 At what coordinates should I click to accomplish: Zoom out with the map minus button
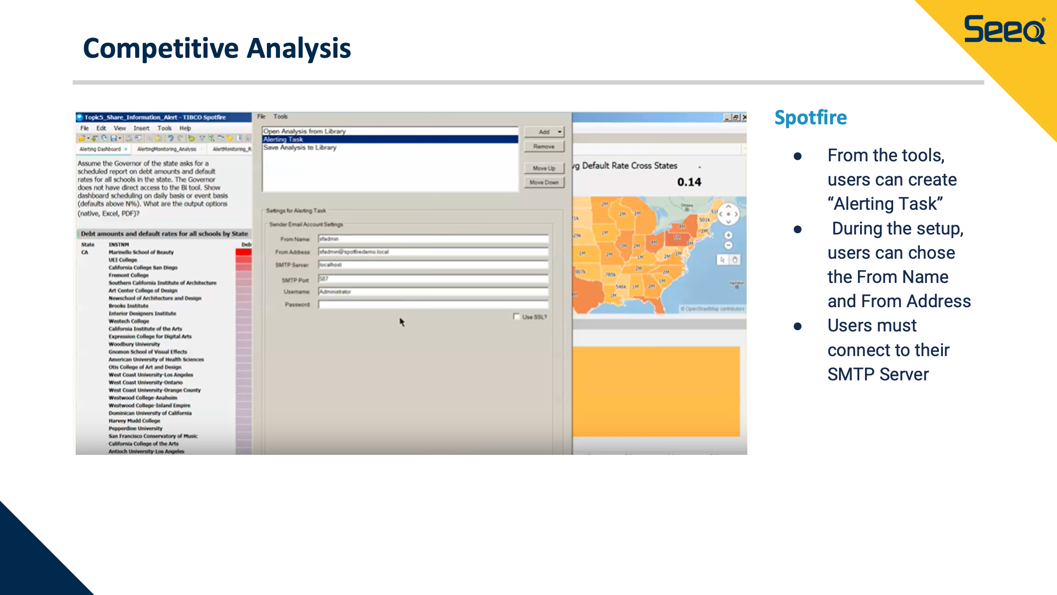728,245
